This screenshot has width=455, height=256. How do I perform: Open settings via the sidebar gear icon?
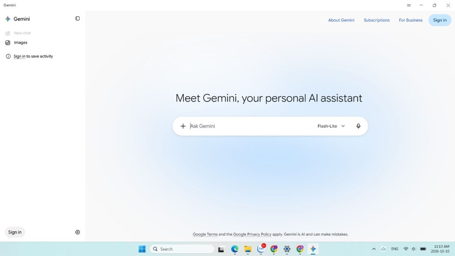[x=77, y=232]
